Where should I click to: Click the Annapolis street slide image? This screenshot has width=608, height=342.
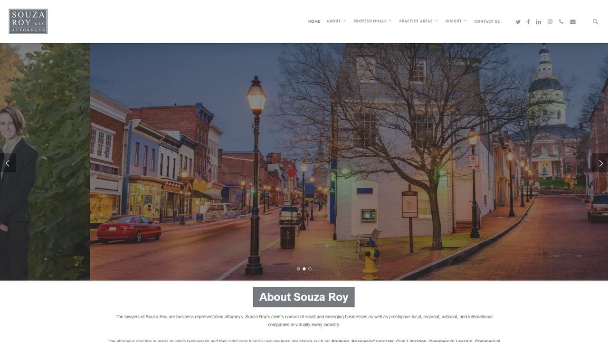[x=349, y=161]
